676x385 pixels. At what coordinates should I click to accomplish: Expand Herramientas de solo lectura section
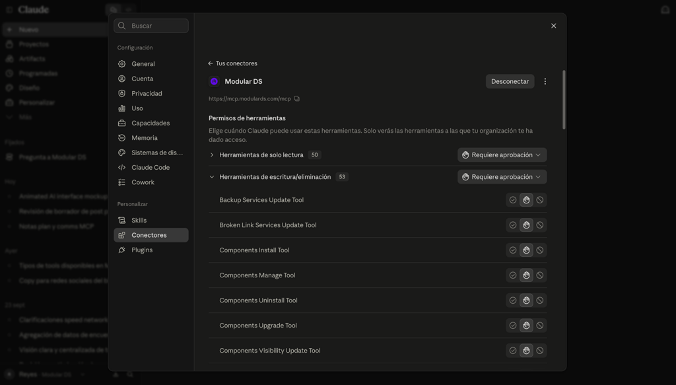pos(212,155)
